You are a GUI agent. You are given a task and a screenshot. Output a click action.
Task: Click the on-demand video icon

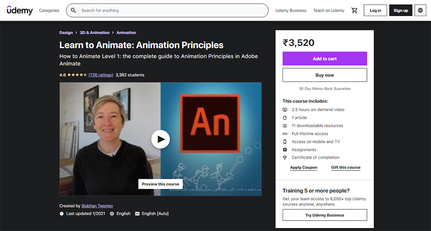[x=285, y=110]
